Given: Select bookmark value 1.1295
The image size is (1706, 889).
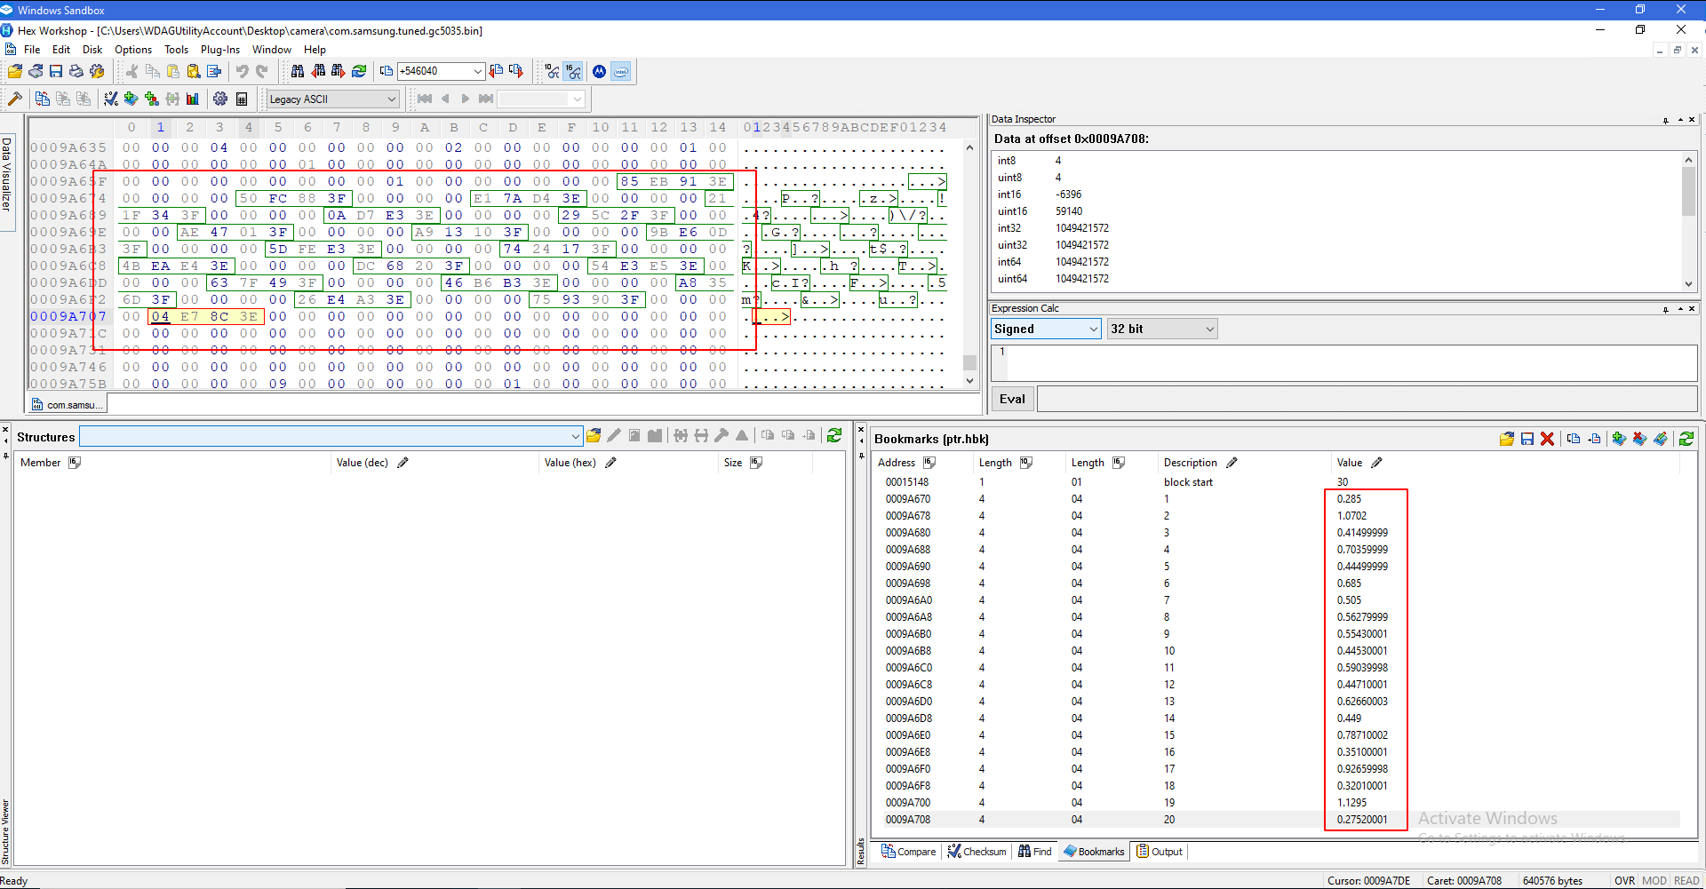Looking at the screenshot, I should (x=1351, y=803).
